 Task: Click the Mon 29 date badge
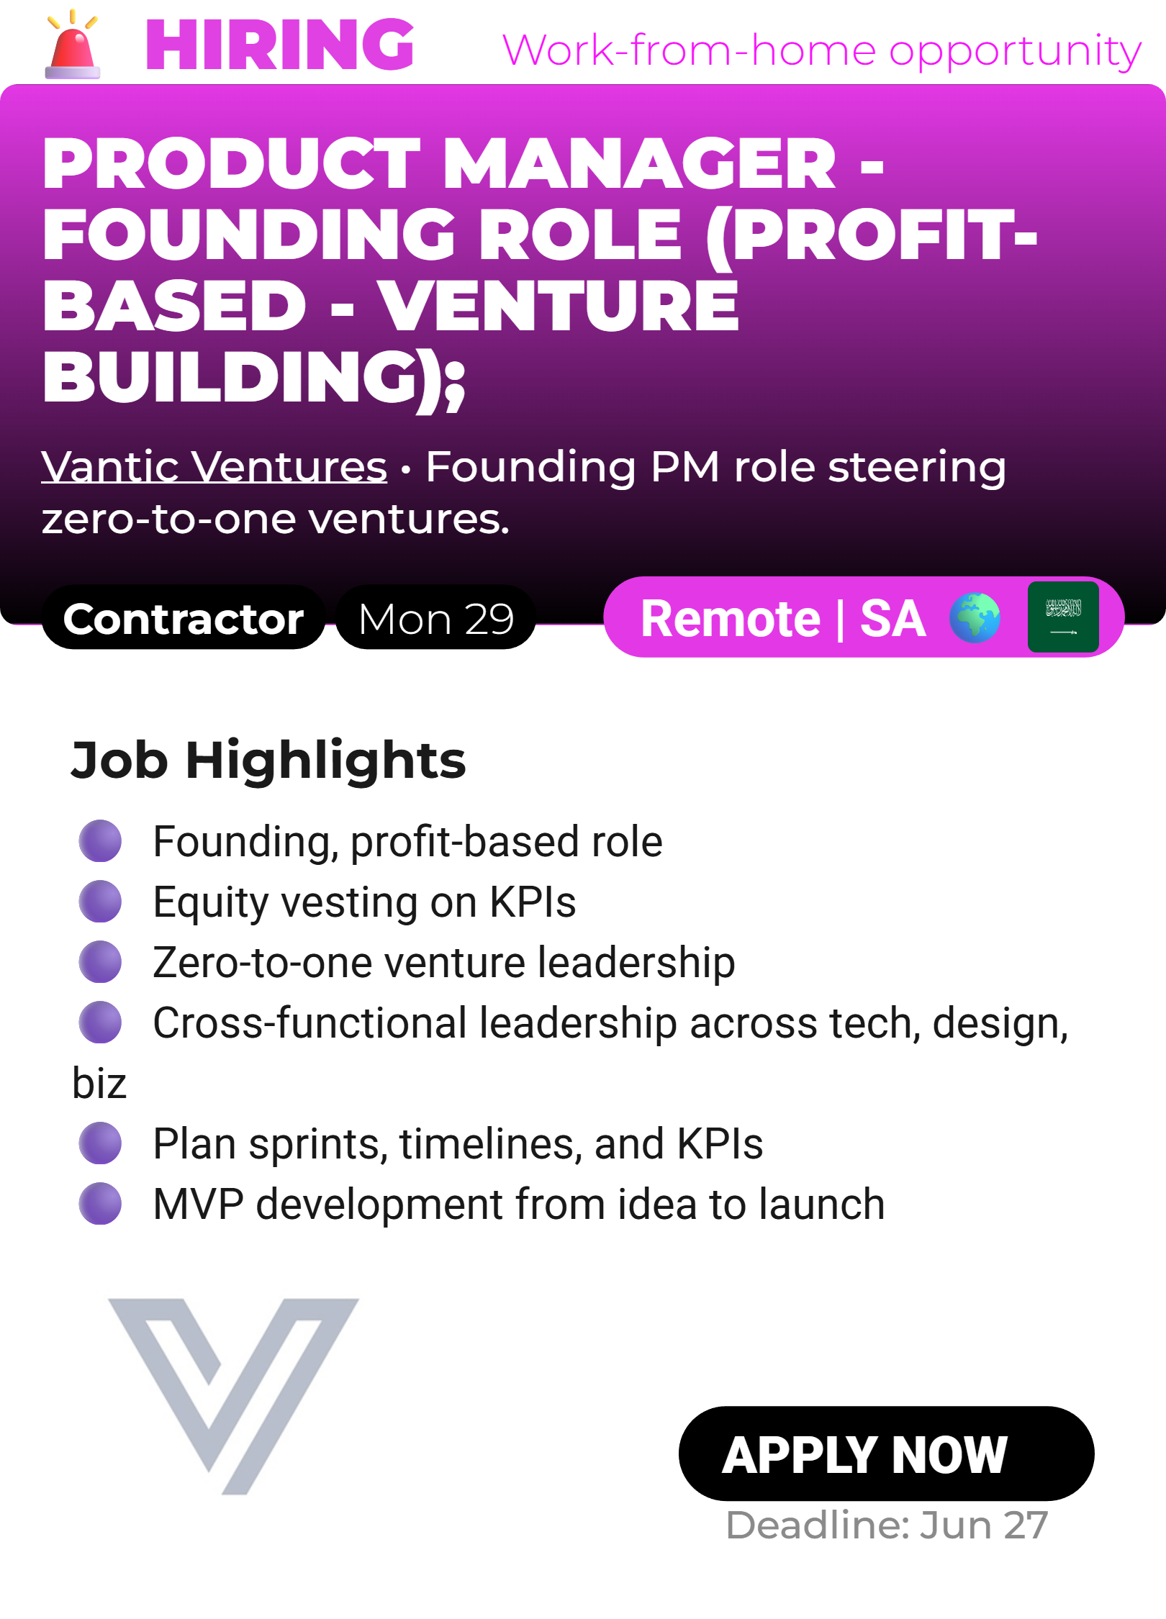click(436, 618)
